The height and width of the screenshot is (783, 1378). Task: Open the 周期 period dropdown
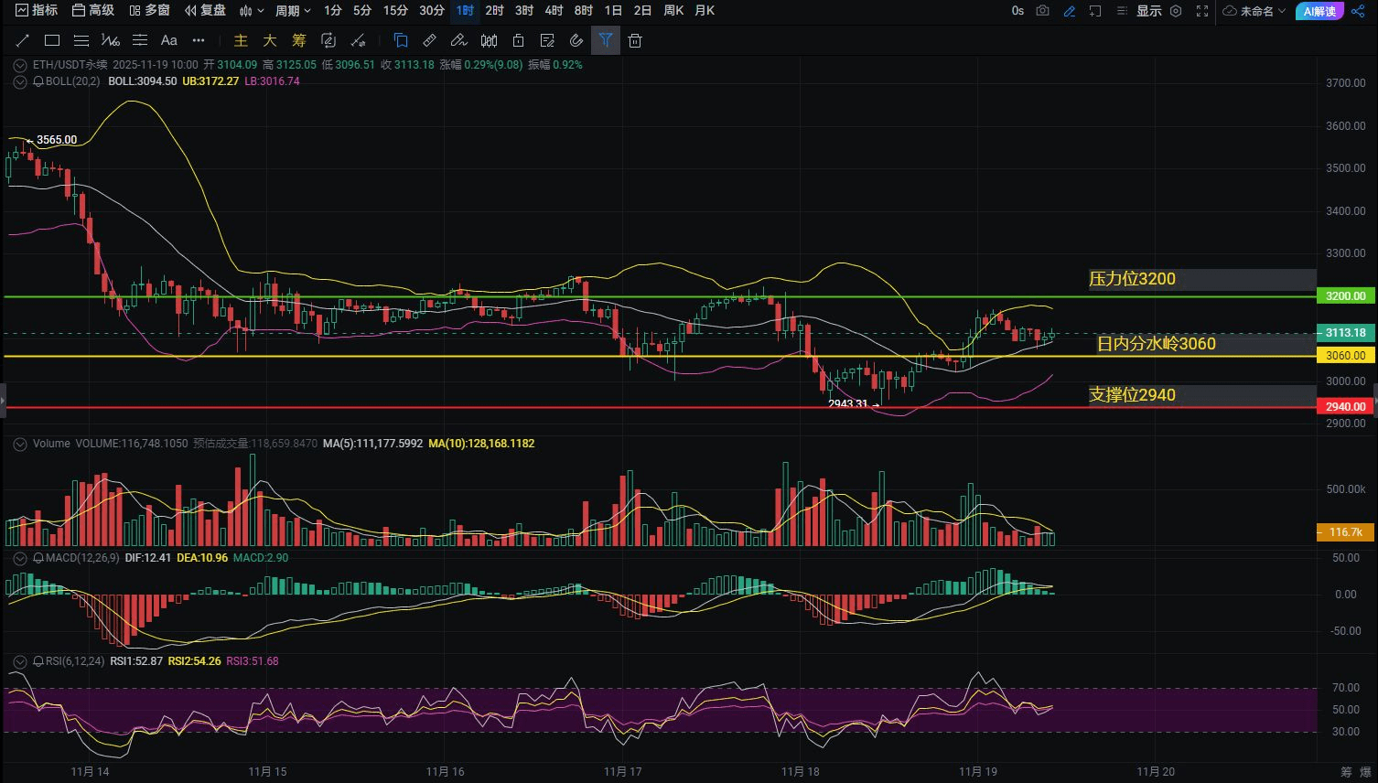(293, 11)
